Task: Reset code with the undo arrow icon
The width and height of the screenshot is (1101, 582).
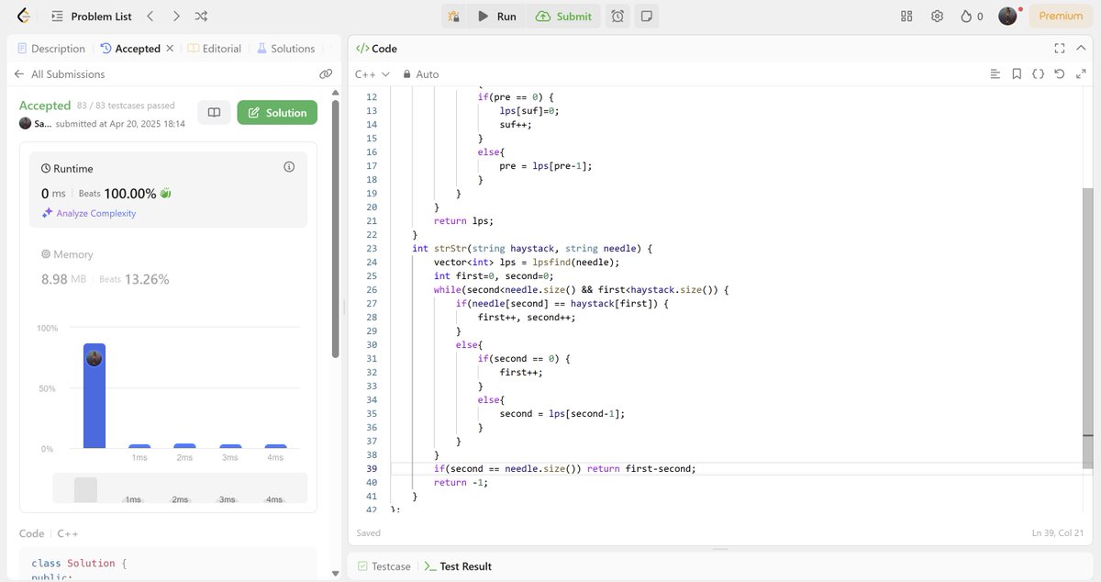Action: [1060, 74]
